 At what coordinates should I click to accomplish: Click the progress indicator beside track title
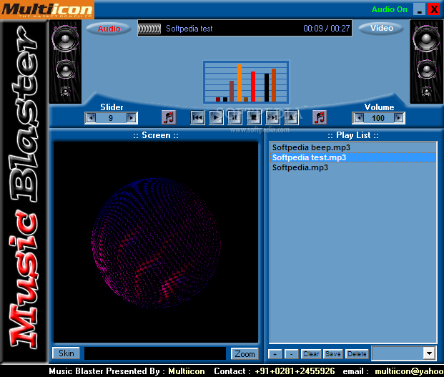coord(149,29)
